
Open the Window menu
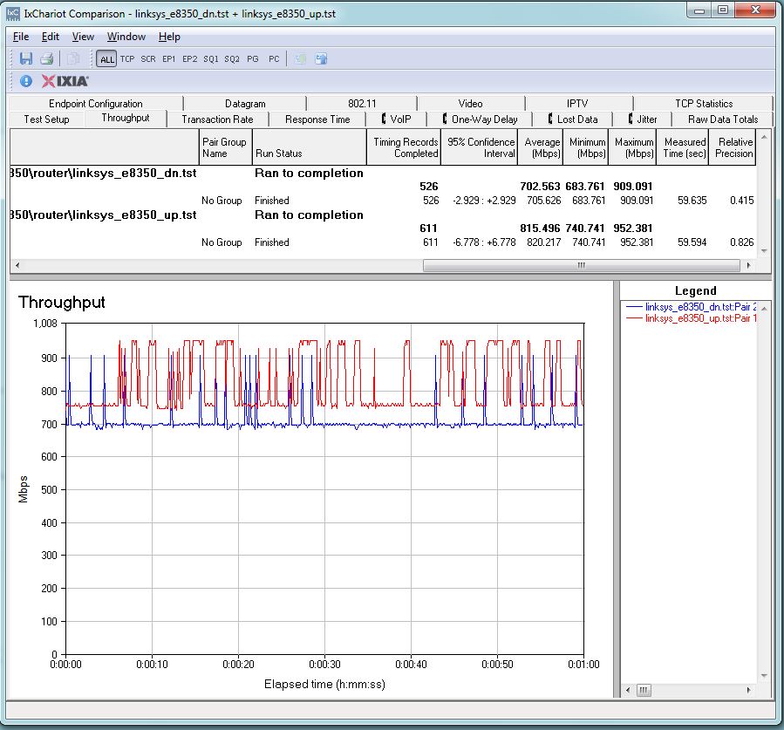point(126,37)
